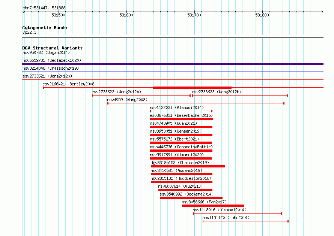Select the nsv1132031 (Alsmadi2014) feature
The width and height of the screenshot is (334, 236).
click(x=181, y=111)
